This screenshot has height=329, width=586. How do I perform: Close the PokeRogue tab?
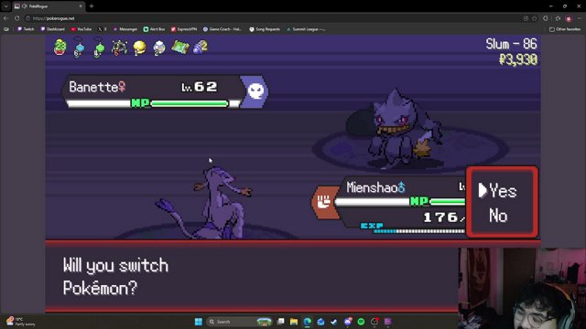coord(81,6)
